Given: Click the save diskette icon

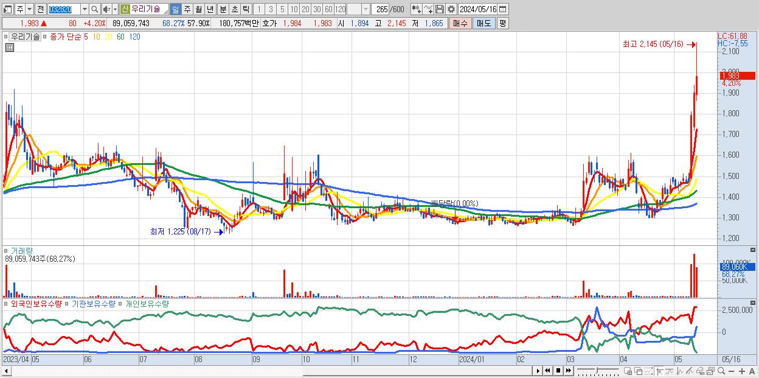Looking at the screenshot, I should pos(439,9).
